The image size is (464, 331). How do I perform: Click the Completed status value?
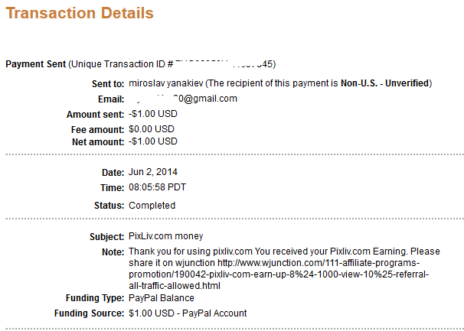[x=152, y=205]
